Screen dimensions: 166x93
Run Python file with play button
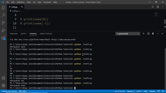point(153,7)
